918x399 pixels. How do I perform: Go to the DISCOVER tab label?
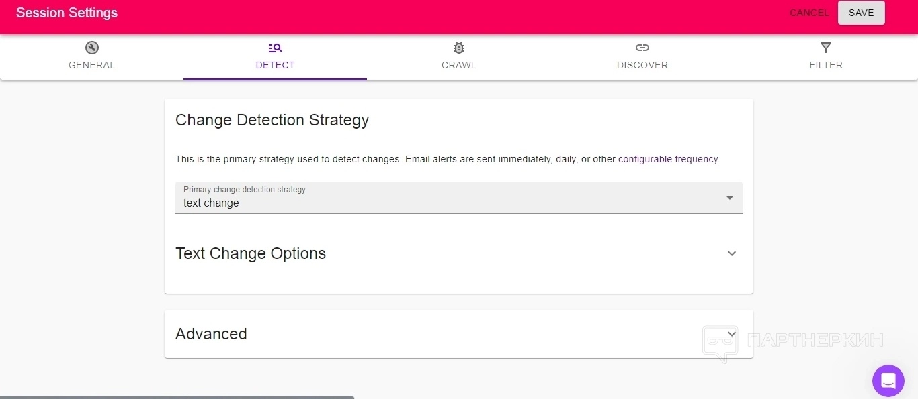(x=642, y=65)
